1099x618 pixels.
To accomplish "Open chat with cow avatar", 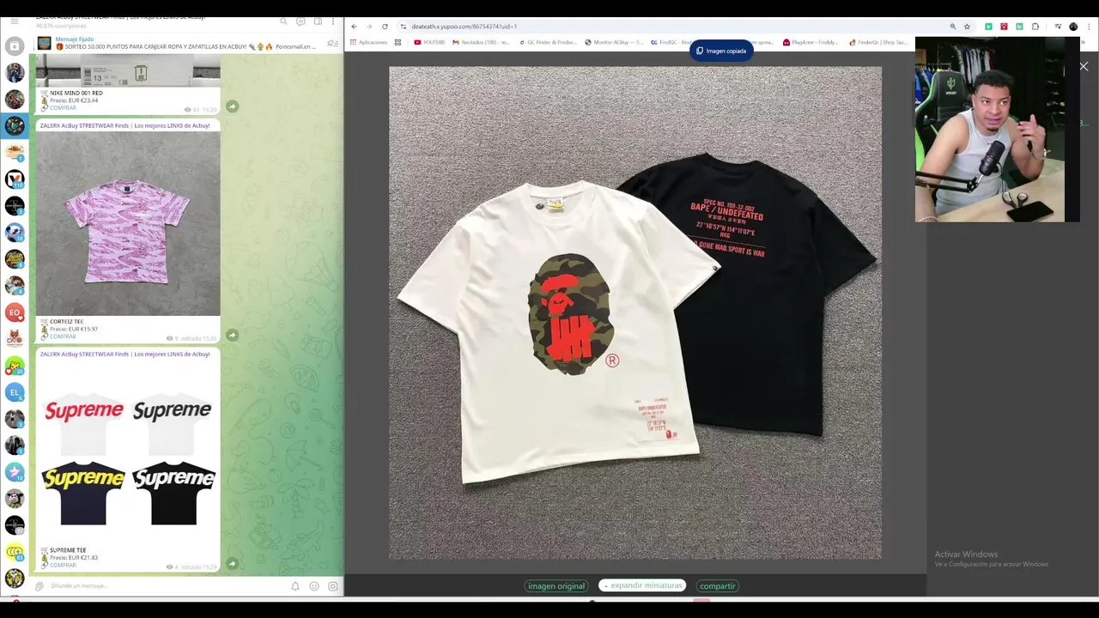I will pos(15,499).
